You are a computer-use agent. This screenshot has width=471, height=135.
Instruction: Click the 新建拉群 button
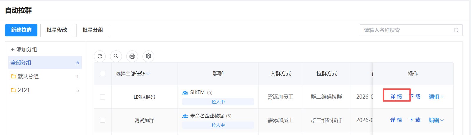coord(21,30)
